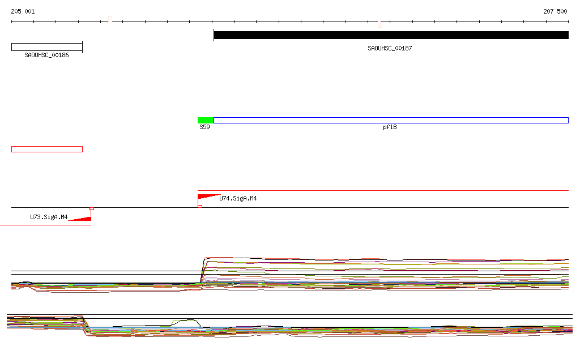Image resolution: width=580 pixels, height=346 pixels.
Task: Click the S59 text label
Action: point(204,127)
